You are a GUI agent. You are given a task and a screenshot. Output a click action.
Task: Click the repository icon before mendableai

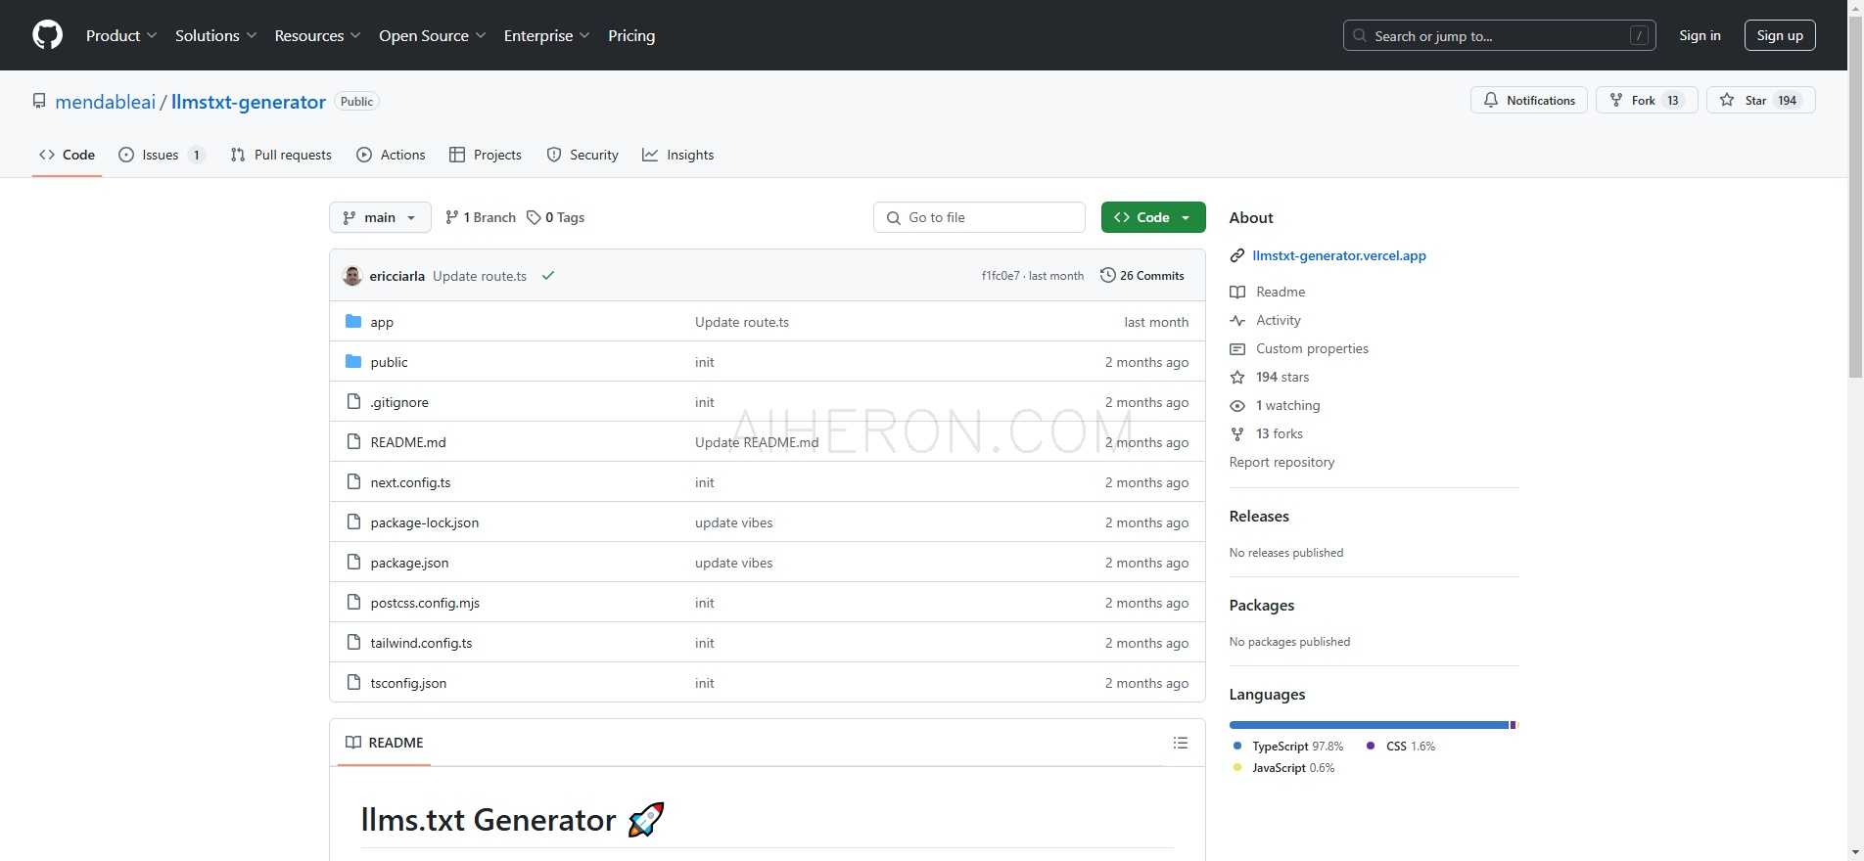(39, 101)
